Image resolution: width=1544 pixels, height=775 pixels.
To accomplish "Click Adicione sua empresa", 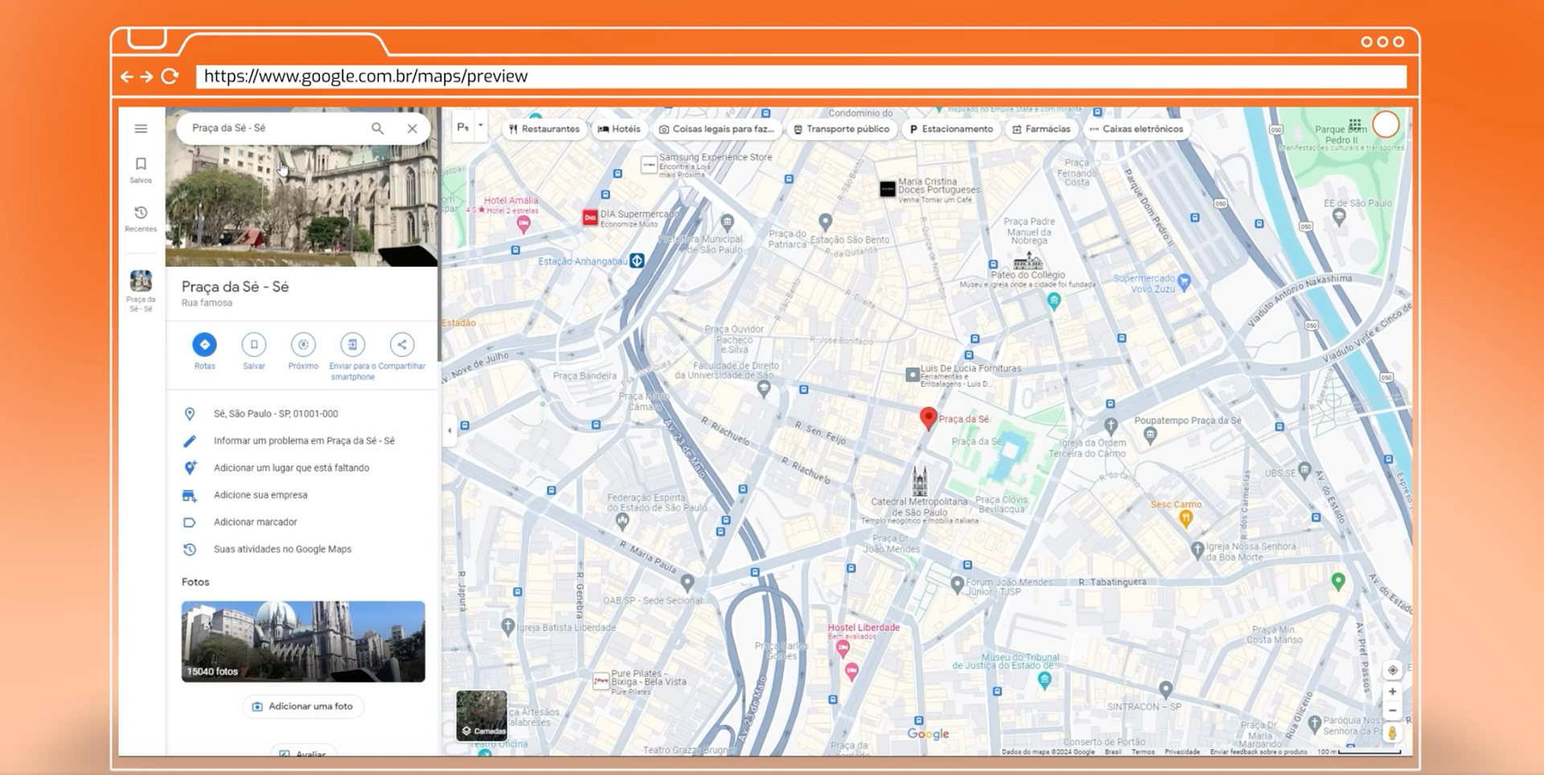I will [x=261, y=495].
